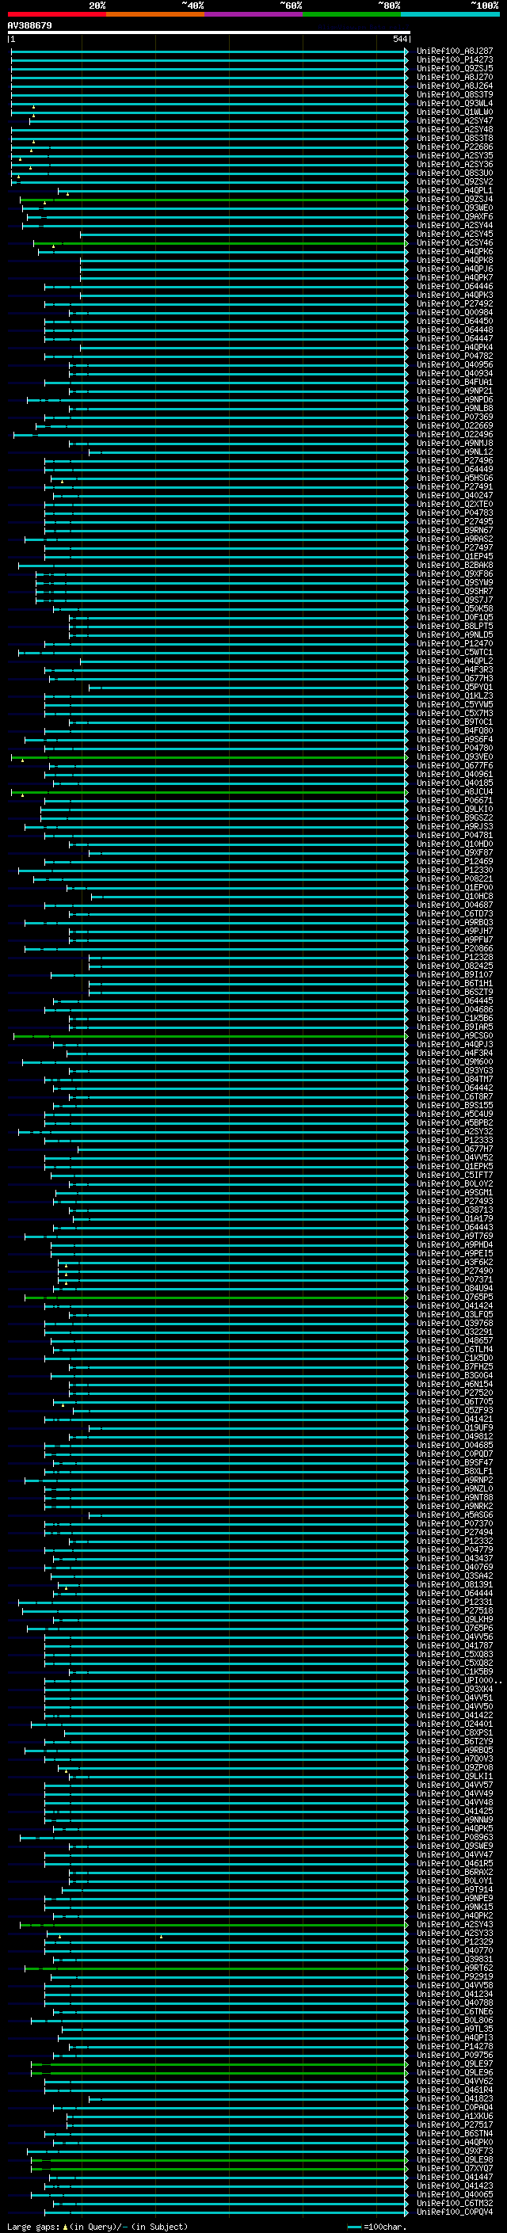Select the AV388679 query name
Image resolution: width=507 pixels, height=2233 pixels.
tap(29, 25)
